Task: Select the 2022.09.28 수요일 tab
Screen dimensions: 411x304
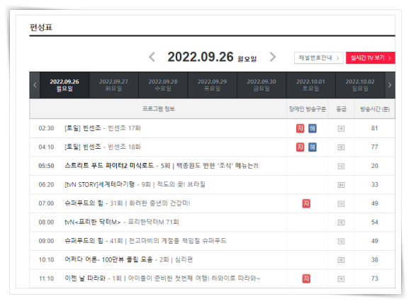Action: [163, 85]
